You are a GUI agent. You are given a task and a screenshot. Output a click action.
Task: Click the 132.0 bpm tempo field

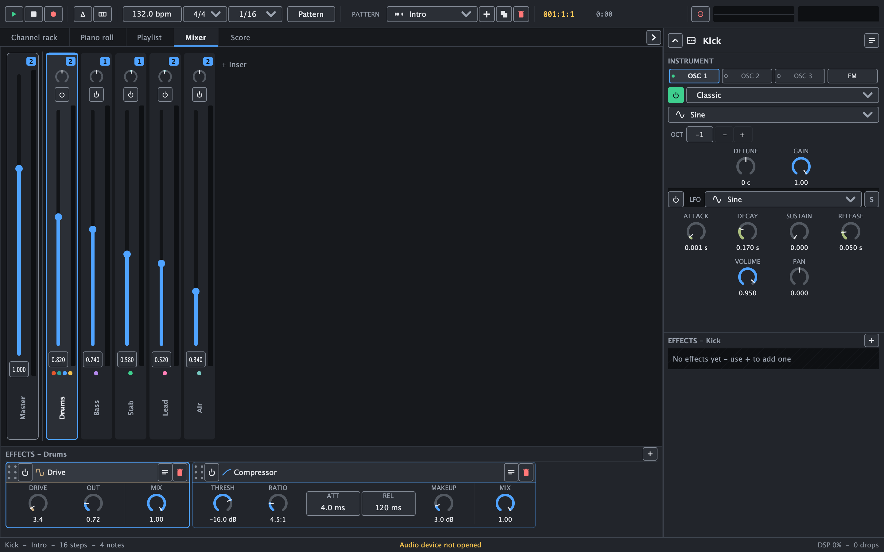click(x=152, y=14)
